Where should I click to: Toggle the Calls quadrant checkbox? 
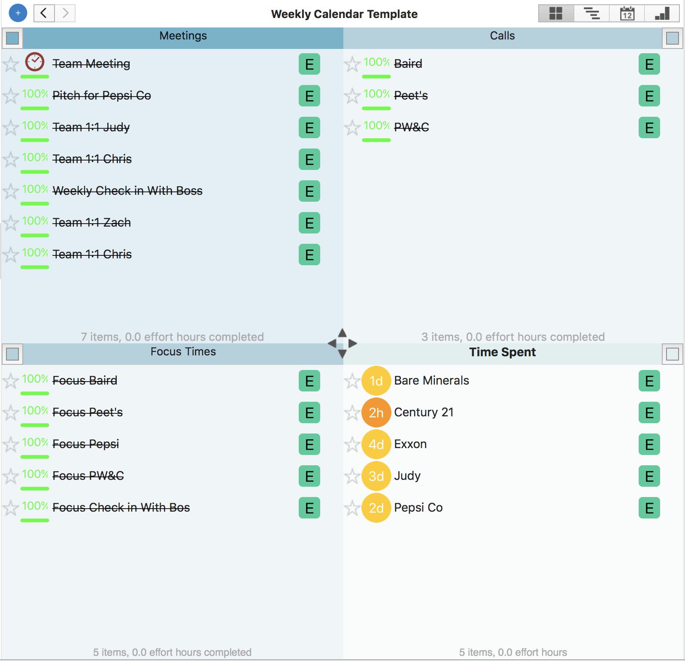tap(672, 38)
